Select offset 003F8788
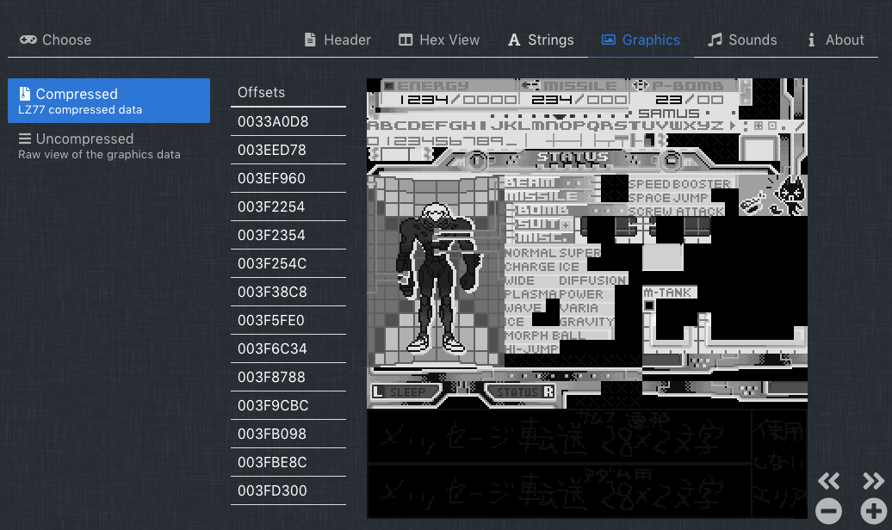The height and width of the screenshot is (530, 892). (x=288, y=378)
